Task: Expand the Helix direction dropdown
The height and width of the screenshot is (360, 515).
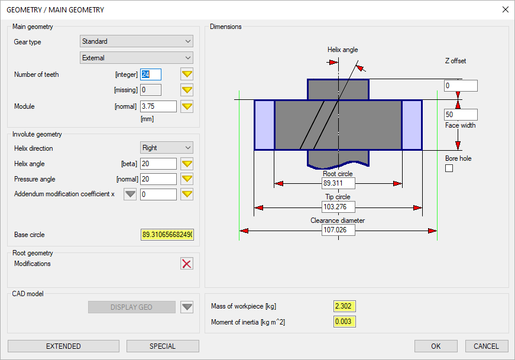Action: [x=167, y=148]
